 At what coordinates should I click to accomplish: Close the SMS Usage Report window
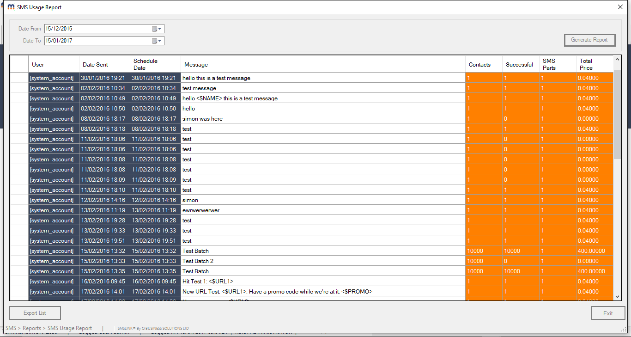620,7
